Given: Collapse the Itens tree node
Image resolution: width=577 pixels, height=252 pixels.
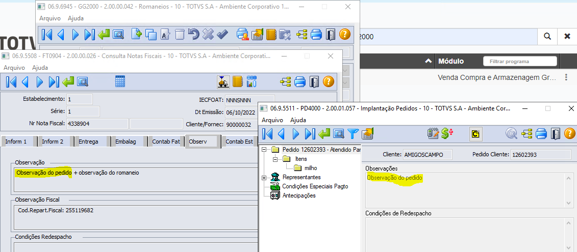Looking at the screenshot, I should tap(275, 159).
